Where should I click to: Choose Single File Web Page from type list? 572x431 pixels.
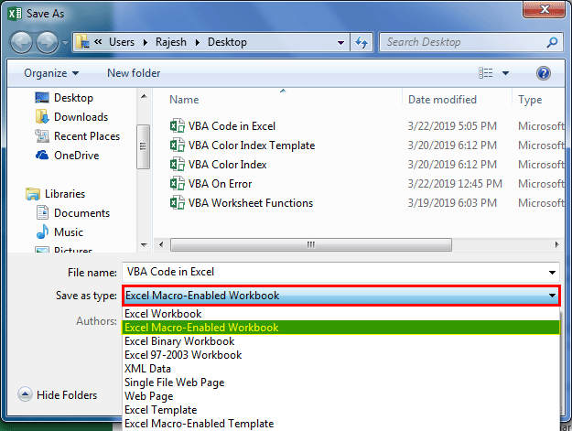pyautogui.click(x=340, y=383)
